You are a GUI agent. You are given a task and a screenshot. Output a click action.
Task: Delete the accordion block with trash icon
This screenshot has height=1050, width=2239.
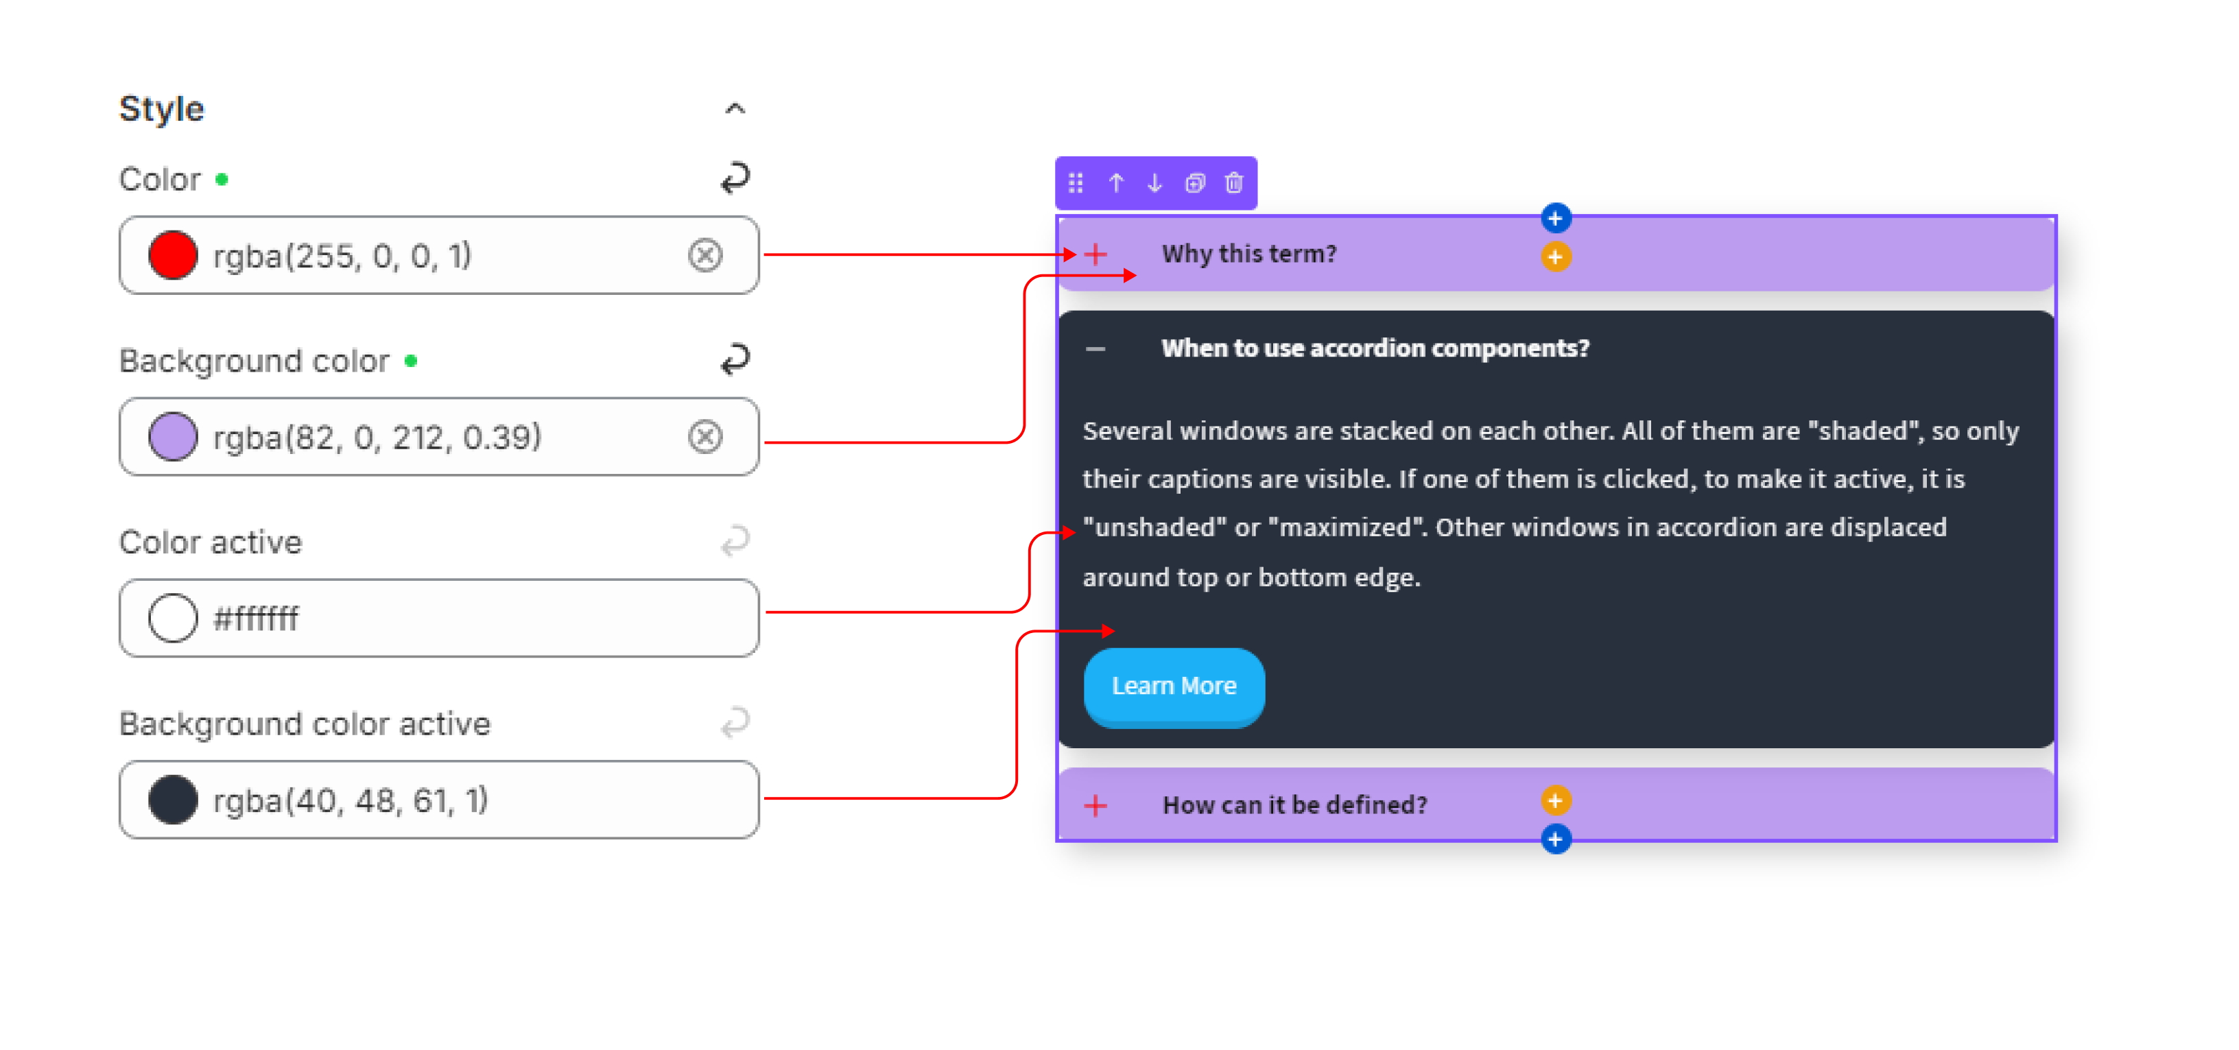tap(1233, 182)
